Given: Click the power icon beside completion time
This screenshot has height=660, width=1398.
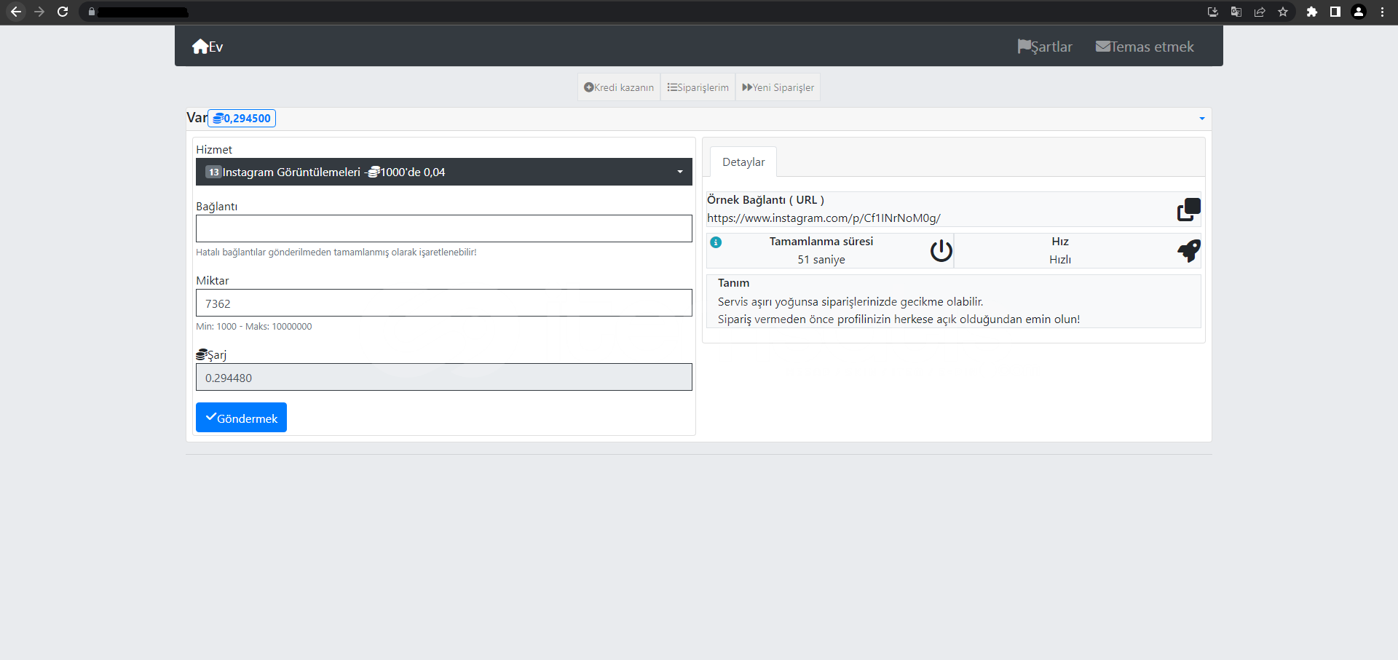Looking at the screenshot, I should [x=941, y=251].
